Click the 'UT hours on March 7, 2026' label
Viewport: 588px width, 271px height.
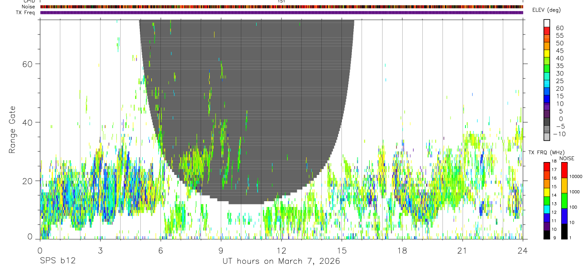click(x=281, y=261)
